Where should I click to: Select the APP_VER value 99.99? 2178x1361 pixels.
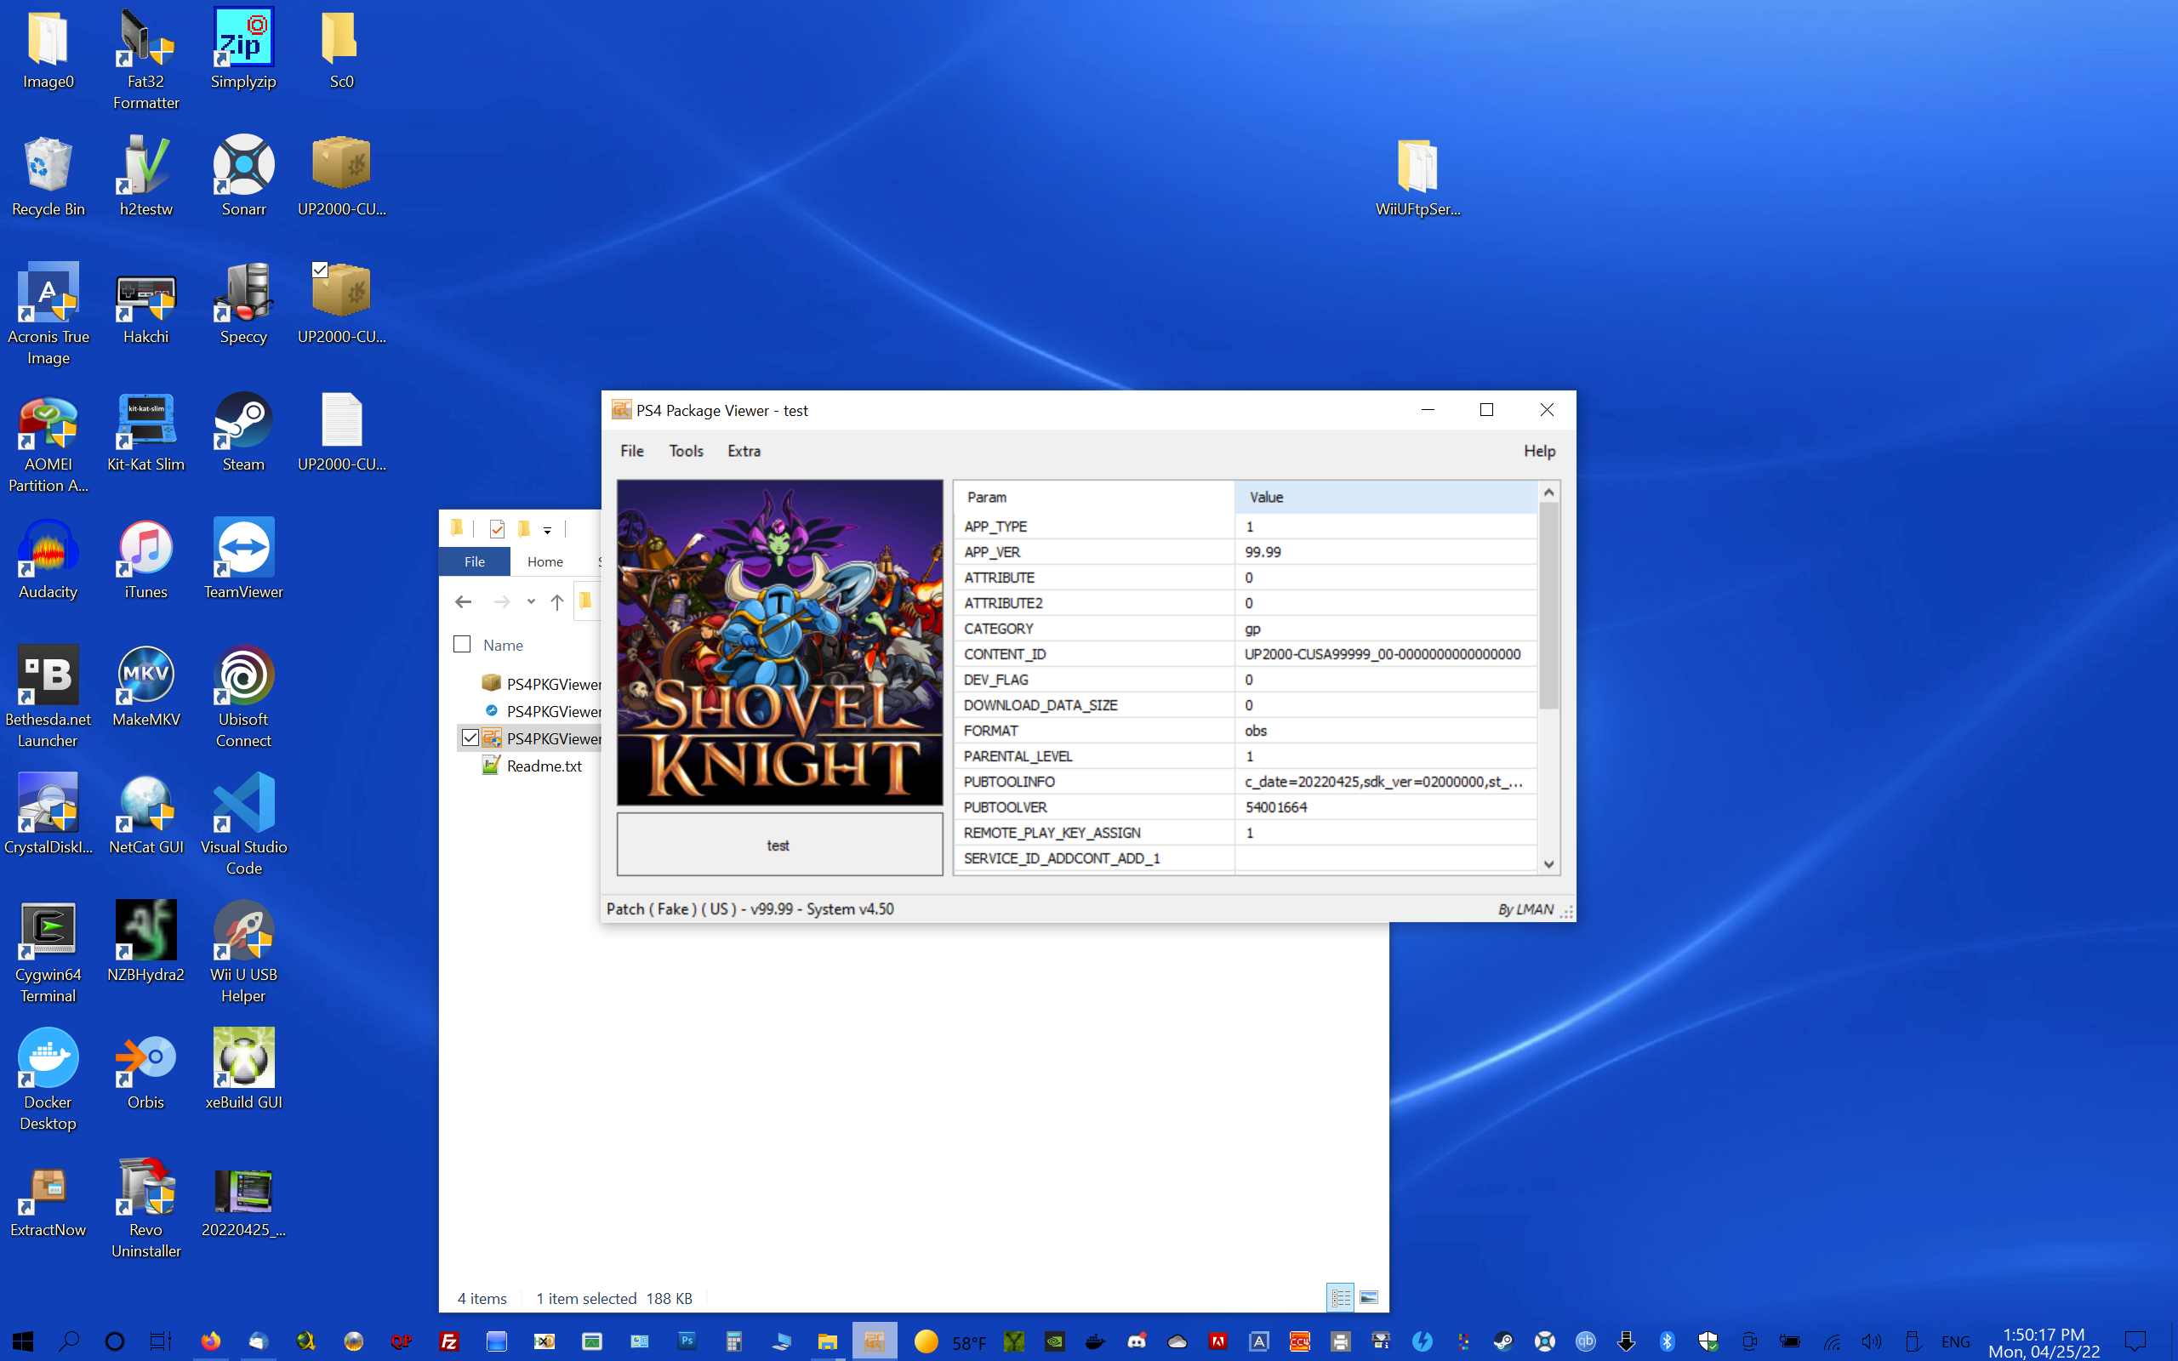[1263, 552]
